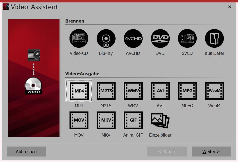Choose WebM video output
The height and width of the screenshot is (162, 238).
(214, 91)
